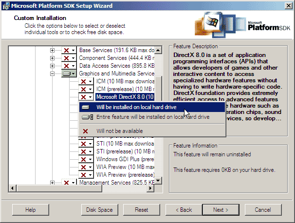Expand the Component Services tree node
This screenshot has width=295, height=223.
tap(52, 58)
